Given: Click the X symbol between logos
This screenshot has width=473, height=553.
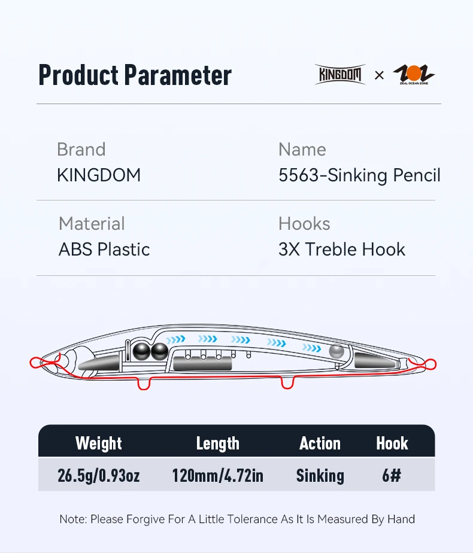Looking at the screenshot, I should pos(379,75).
